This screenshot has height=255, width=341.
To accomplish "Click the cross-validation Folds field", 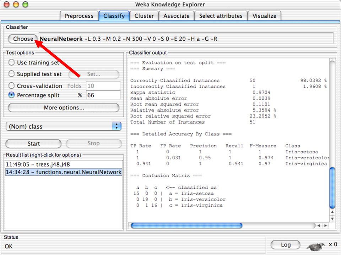I will (x=103, y=86).
